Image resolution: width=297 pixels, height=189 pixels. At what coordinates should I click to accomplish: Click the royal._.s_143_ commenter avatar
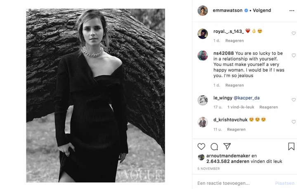click(x=203, y=33)
